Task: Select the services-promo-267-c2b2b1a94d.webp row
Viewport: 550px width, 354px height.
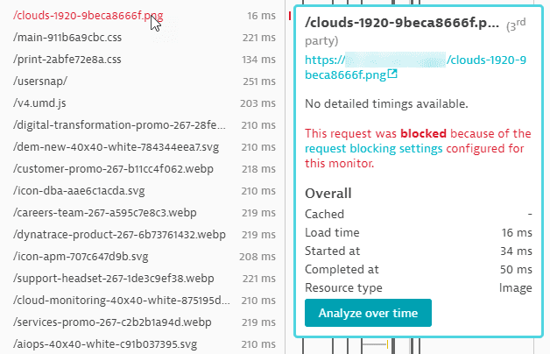Action: pos(145,322)
